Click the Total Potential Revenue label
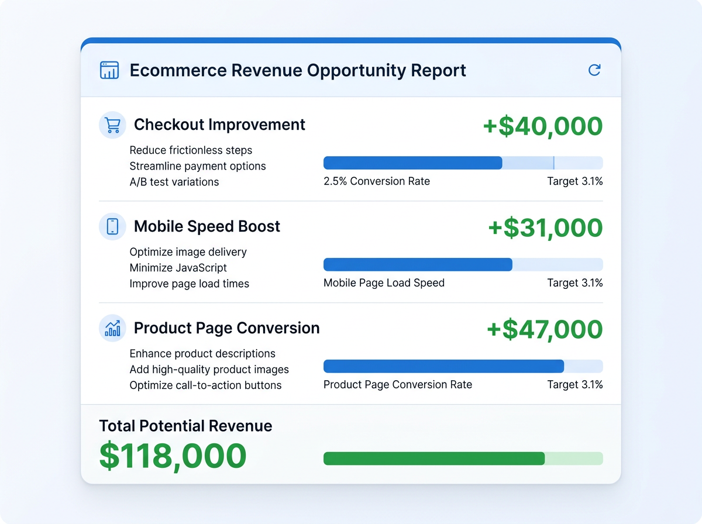702x524 pixels. pos(185,426)
